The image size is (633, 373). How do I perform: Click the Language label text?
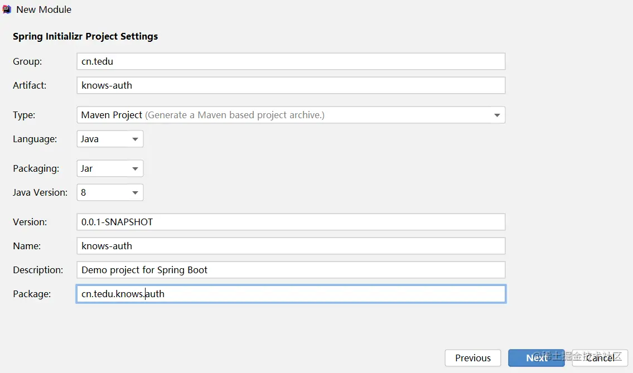(x=35, y=139)
